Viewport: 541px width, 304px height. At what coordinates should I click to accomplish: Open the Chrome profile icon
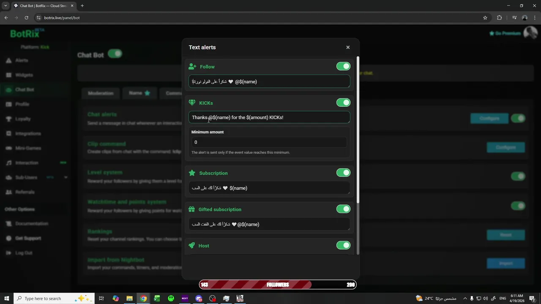click(525, 18)
